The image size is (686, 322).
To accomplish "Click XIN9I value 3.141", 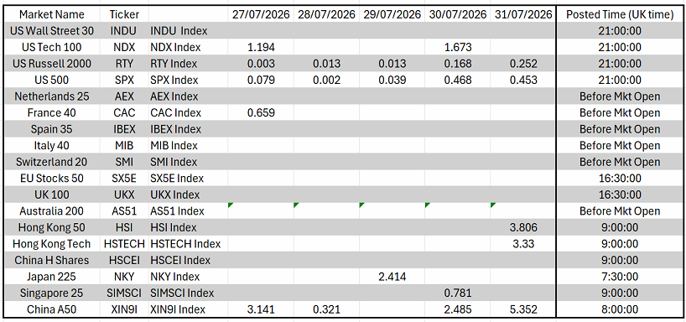I will [261, 309].
